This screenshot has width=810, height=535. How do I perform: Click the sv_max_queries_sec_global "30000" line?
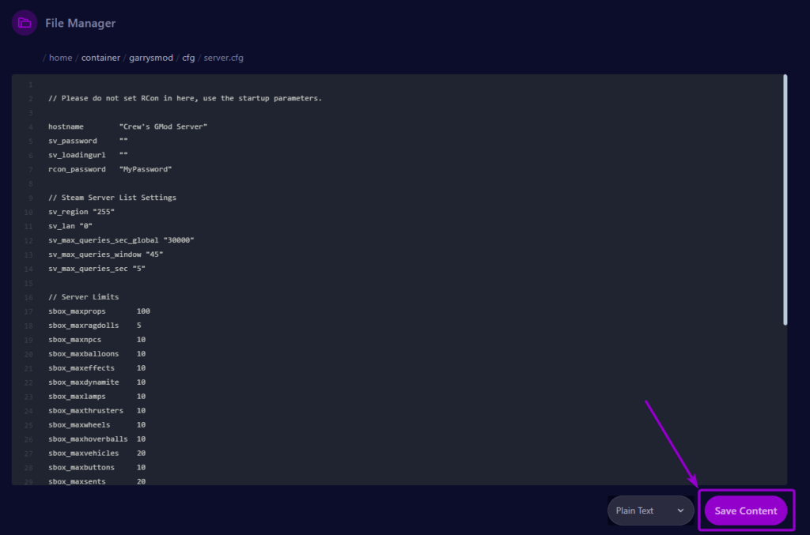click(x=121, y=240)
